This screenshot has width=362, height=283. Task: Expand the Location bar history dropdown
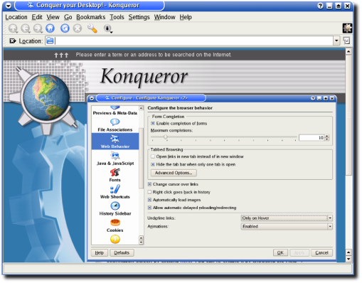[336, 41]
